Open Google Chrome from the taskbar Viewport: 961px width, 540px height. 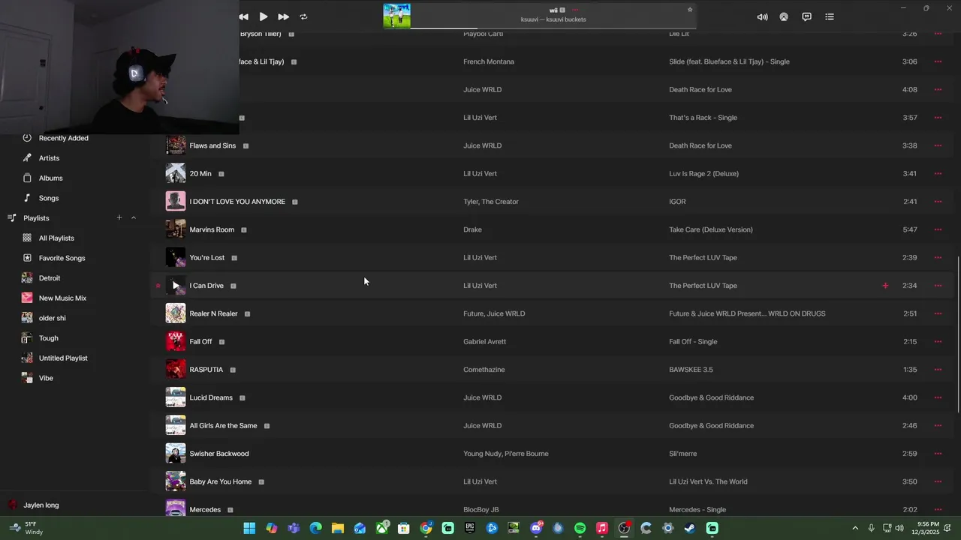click(426, 528)
